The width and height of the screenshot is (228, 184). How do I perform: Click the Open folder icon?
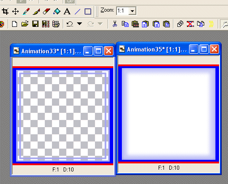click(25, 24)
